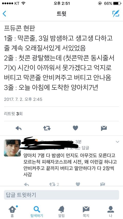Share reply tweet via message icon
Viewport: 123px width, 219px height.
coord(102,184)
